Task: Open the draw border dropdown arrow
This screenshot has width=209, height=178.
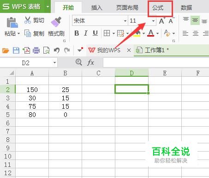Action: (127, 33)
